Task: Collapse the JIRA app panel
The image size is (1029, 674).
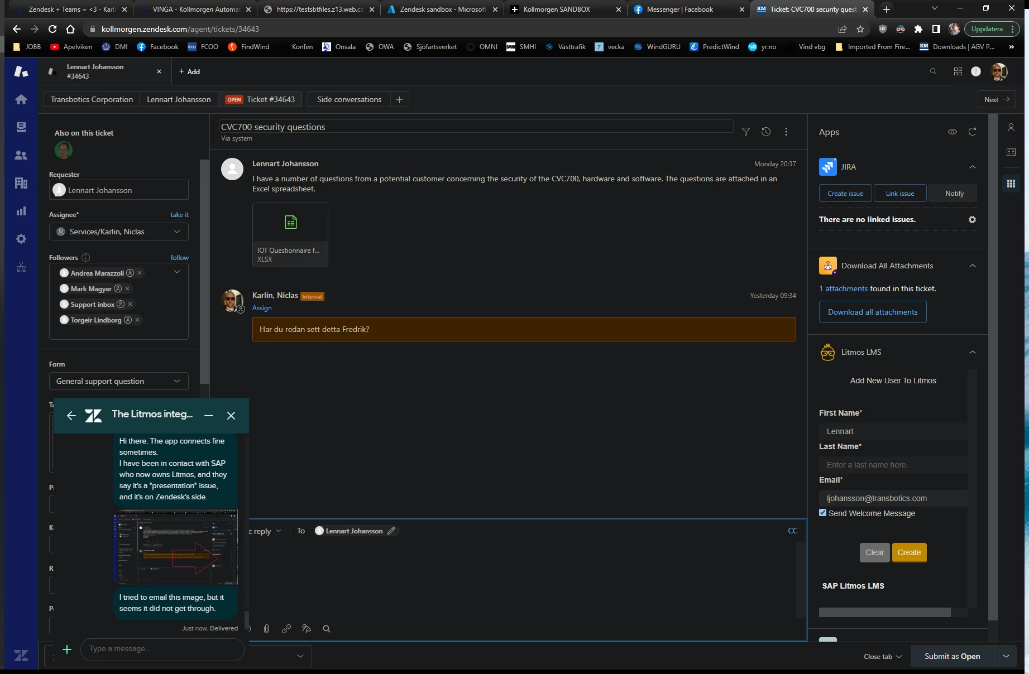Action: tap(973, 167)
